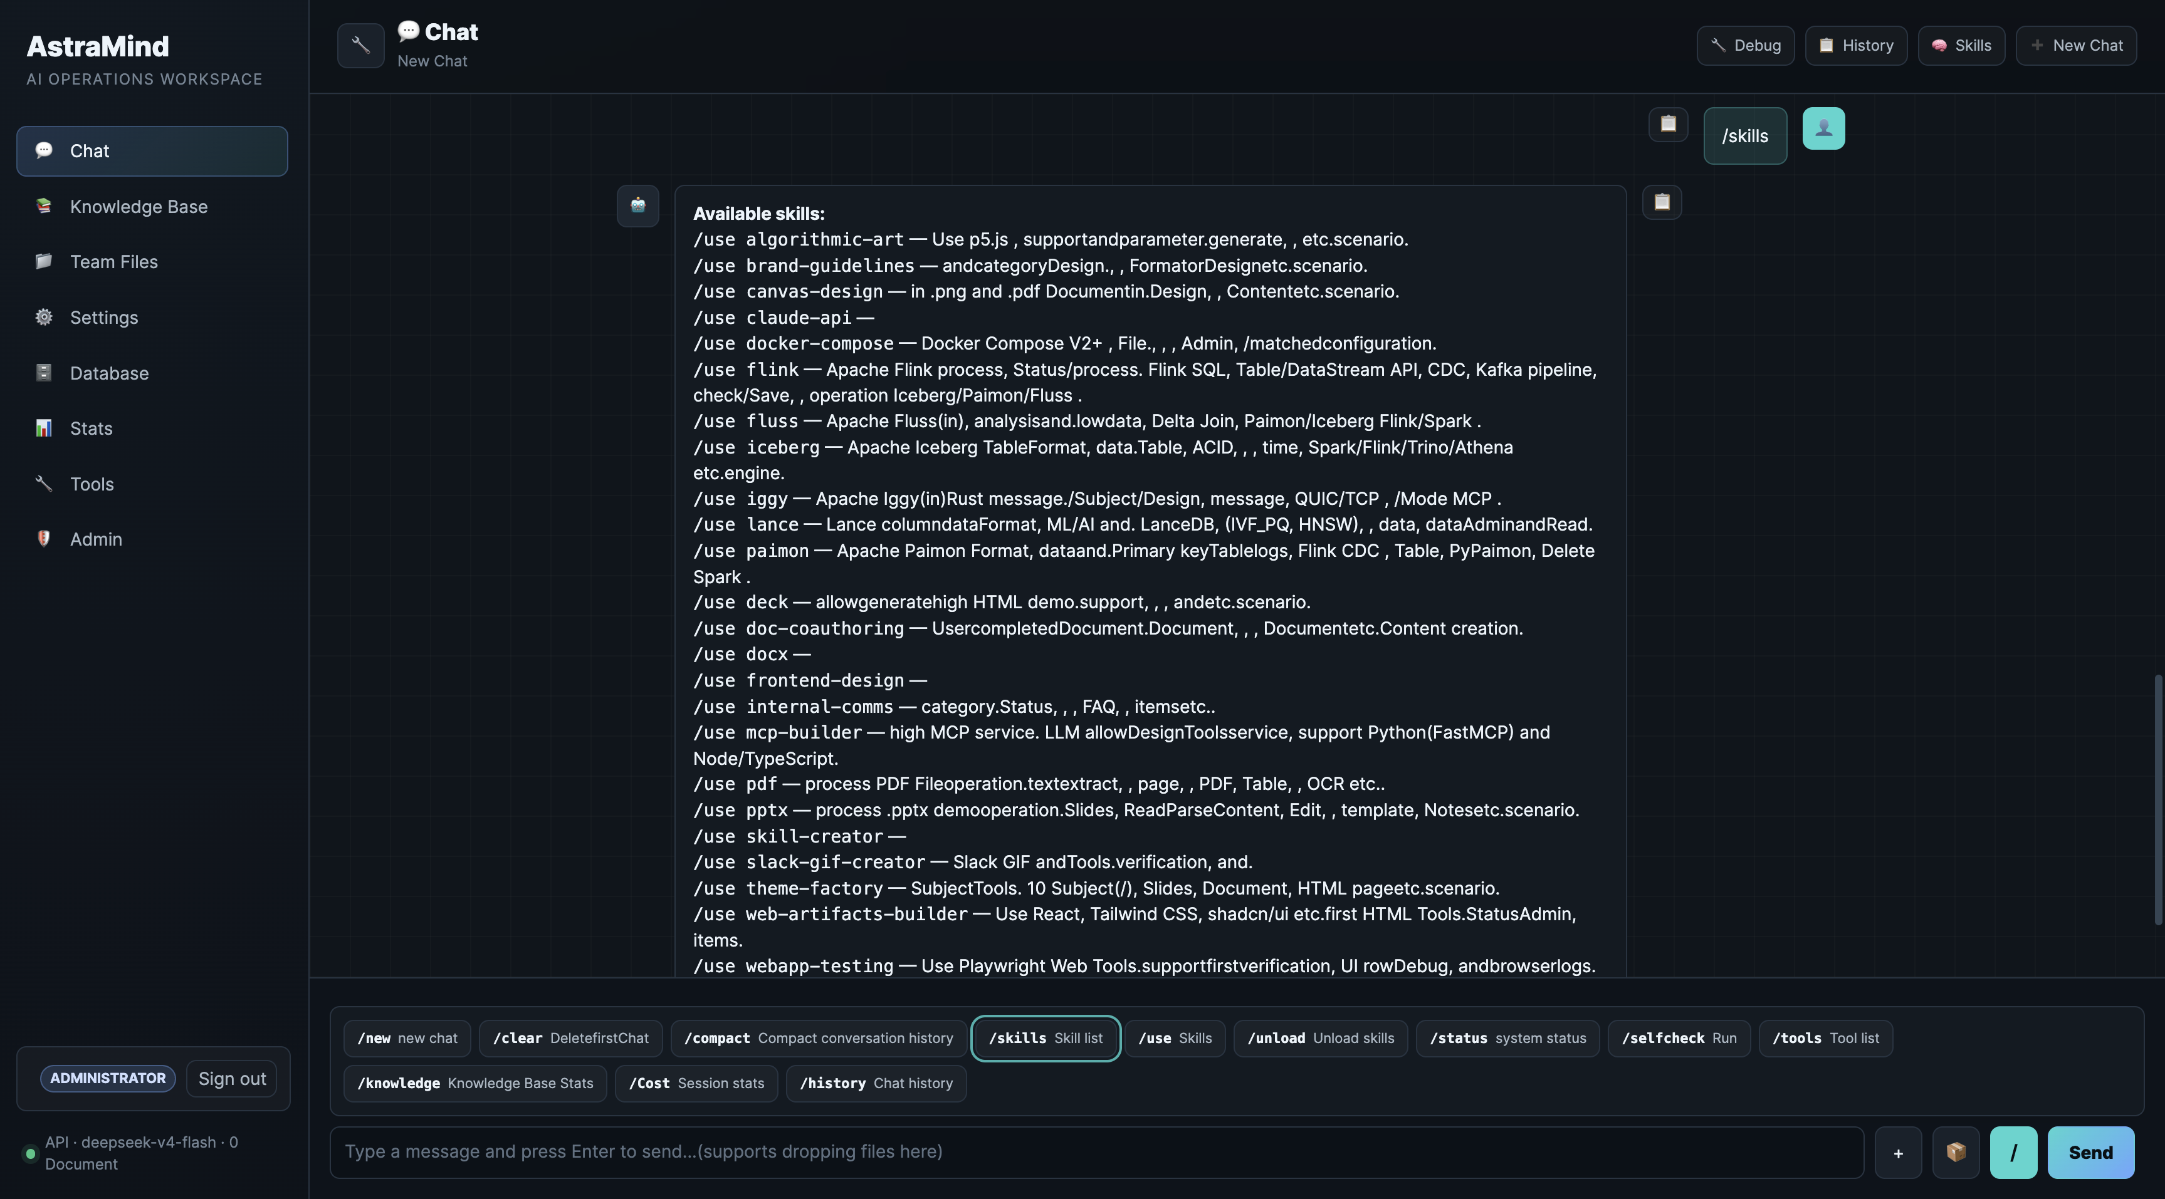The width and height of the screenshot is (2165, 1199).
Task: Click the /selfcheck Run chip
Action: (x=1679, y=1039)
